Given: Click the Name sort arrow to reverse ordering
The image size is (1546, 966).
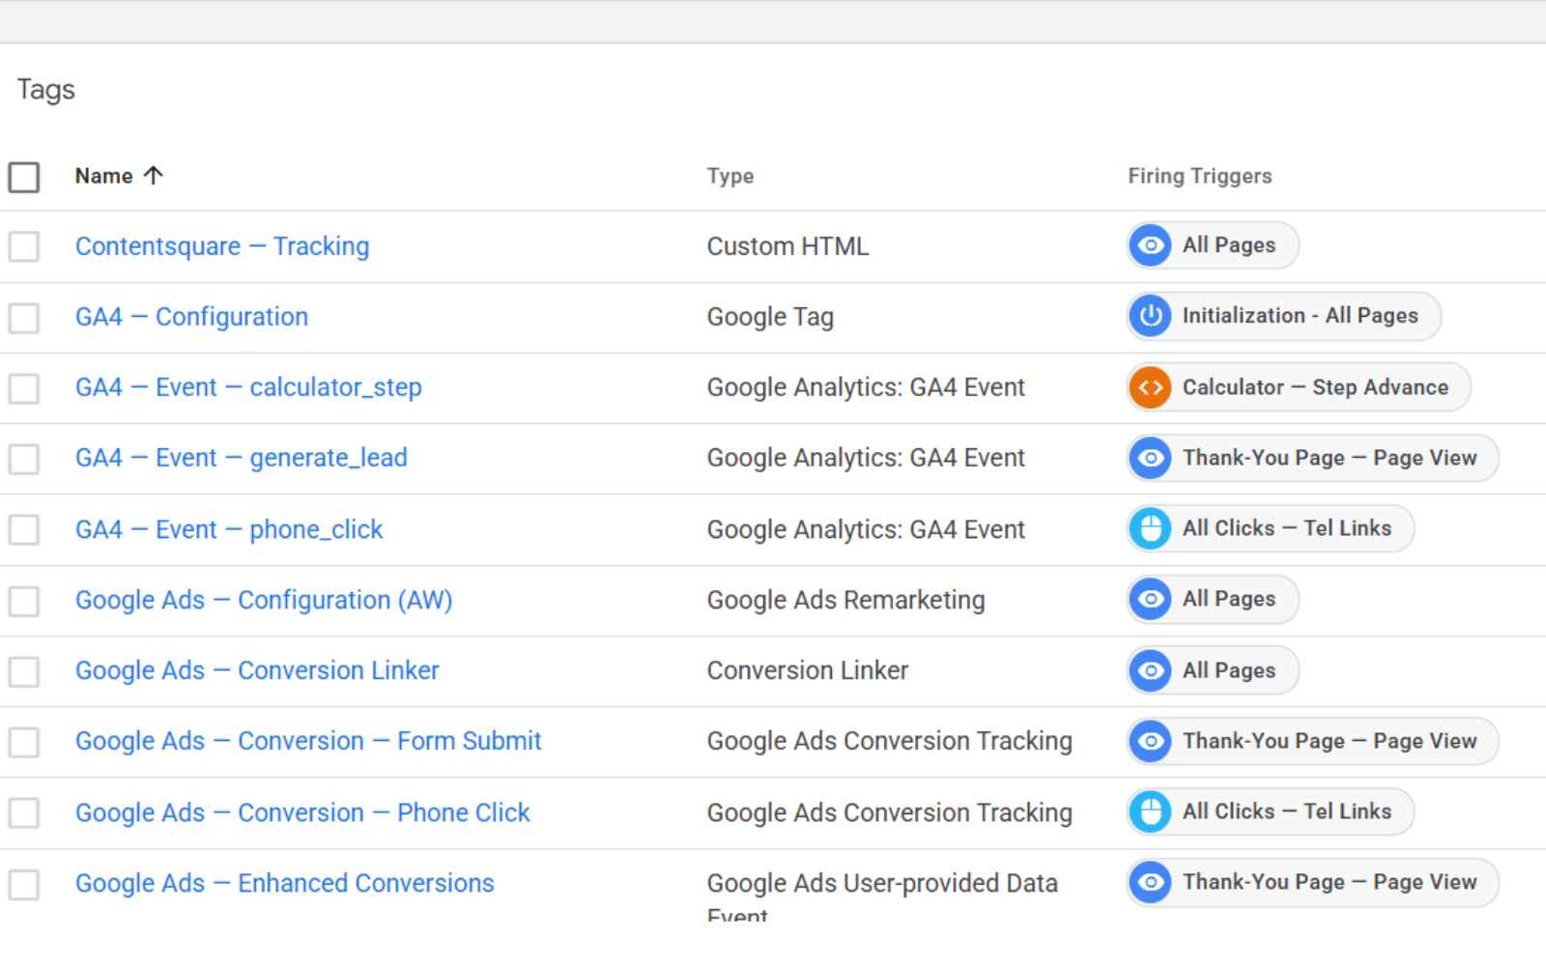Looking at the screenshot, I should coord(153,175).
